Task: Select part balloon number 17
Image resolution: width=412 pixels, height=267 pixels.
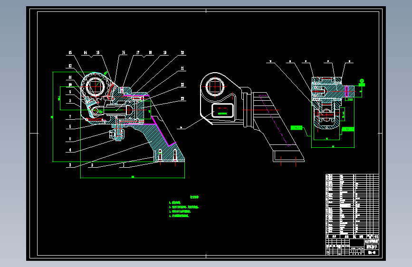Action: point(138,53)
